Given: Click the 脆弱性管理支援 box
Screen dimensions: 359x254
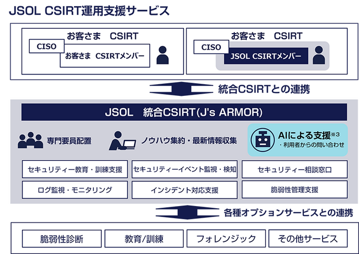Looking at the screenshot, I should point(295,190).
